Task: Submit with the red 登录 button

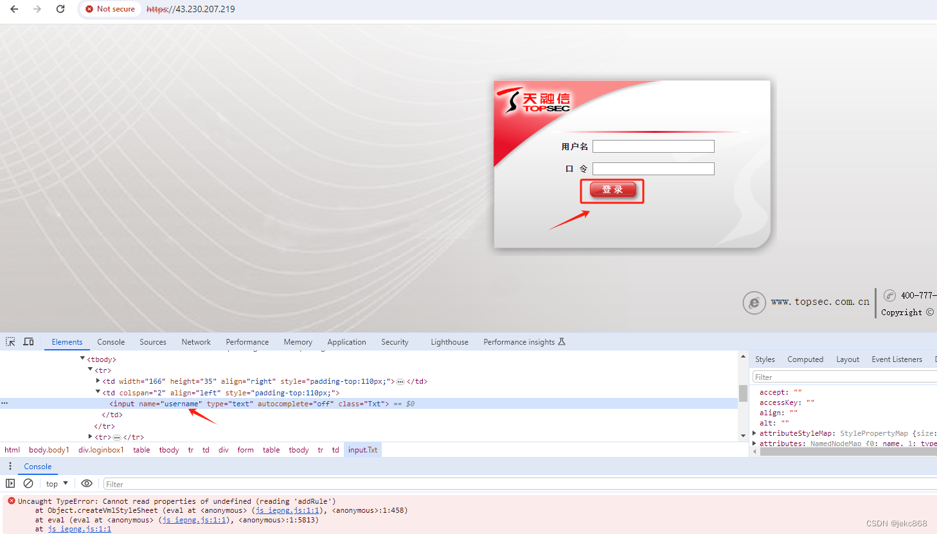Action: [612, 189]
